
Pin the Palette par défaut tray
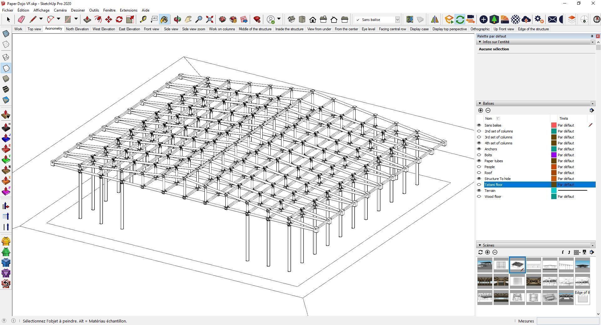pos(592,36)
